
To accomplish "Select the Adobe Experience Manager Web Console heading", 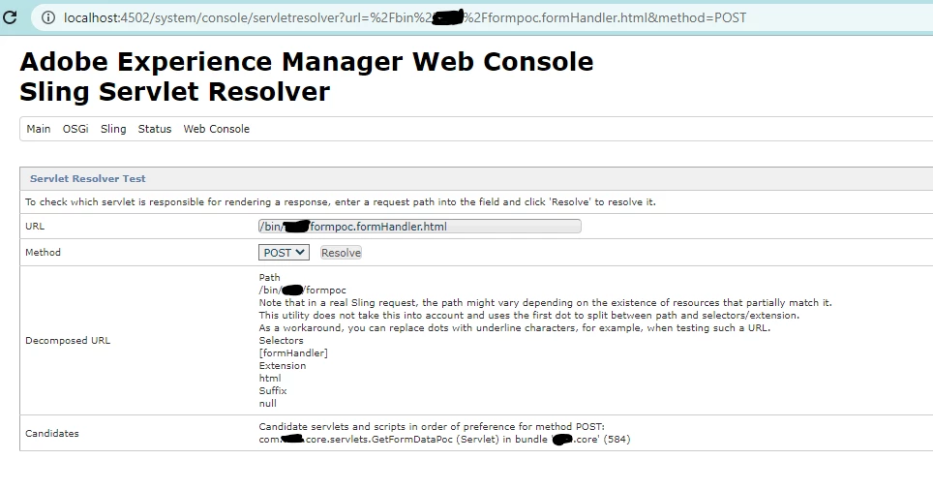I will 307,61.
